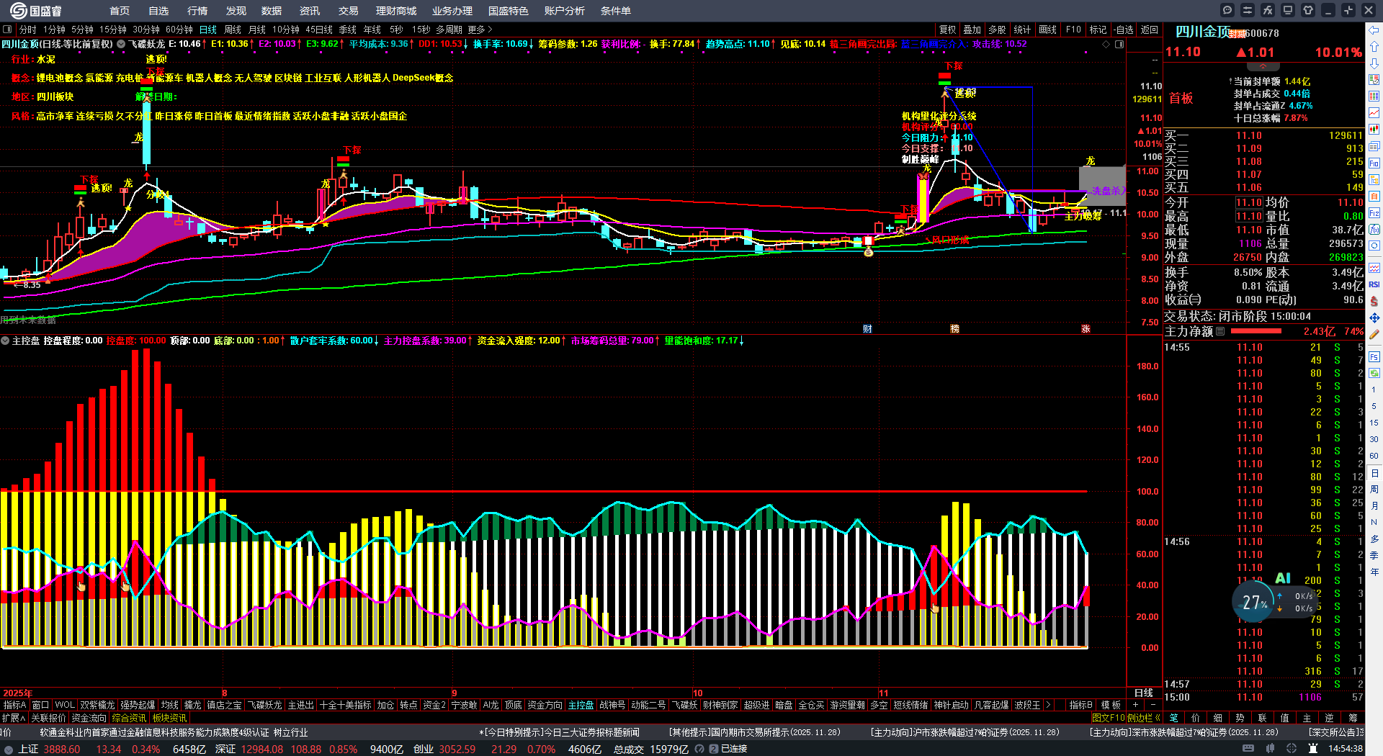
Task: Click the 财 marker on chart timeline
Action: (x=867, y=329)
